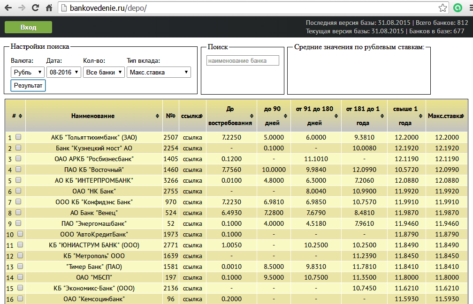The width and height of the screenshot is (473, 304).
Task: Follow ссылка link for АО КБ "ИНТЕРПРОМБАНК"
Action: tap(192, 181)
